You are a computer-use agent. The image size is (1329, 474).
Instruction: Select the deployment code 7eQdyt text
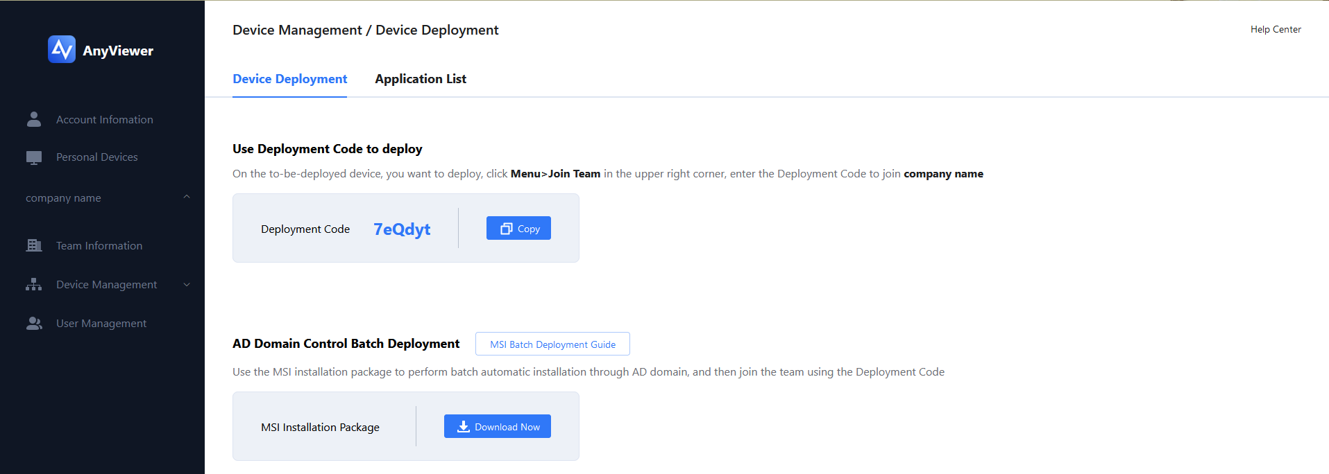click(402, 229)
